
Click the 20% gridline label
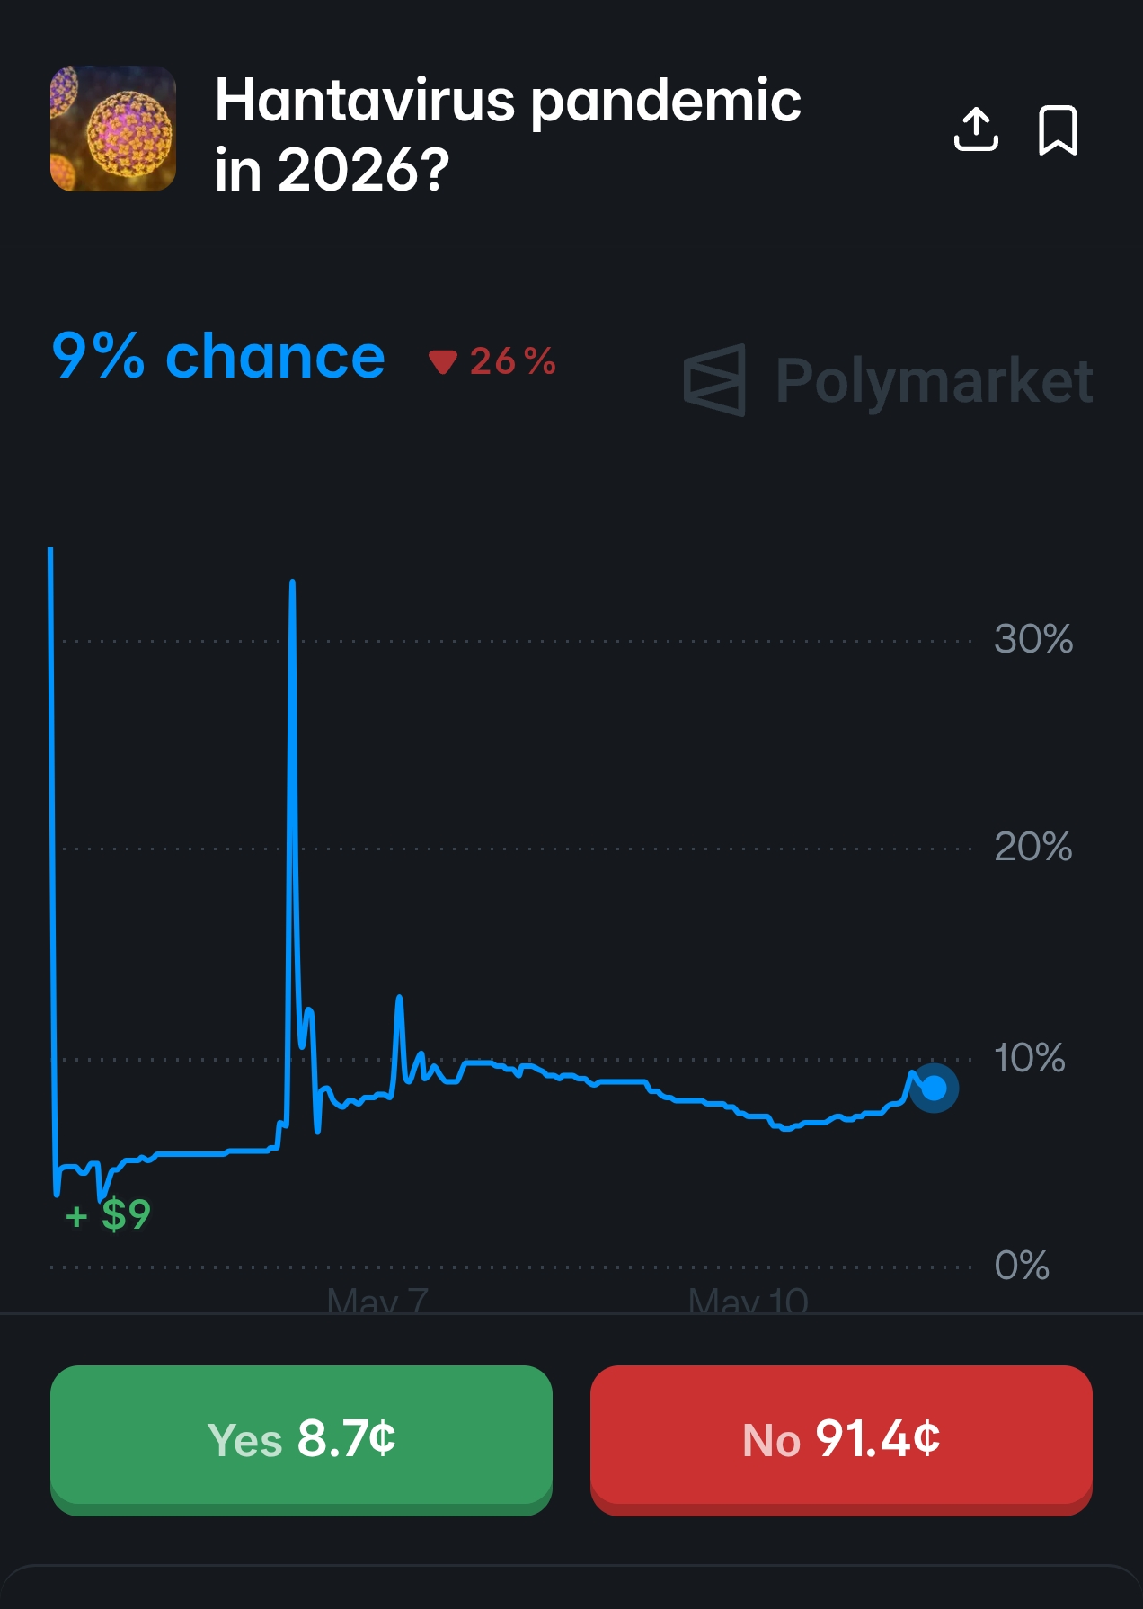1033,847
